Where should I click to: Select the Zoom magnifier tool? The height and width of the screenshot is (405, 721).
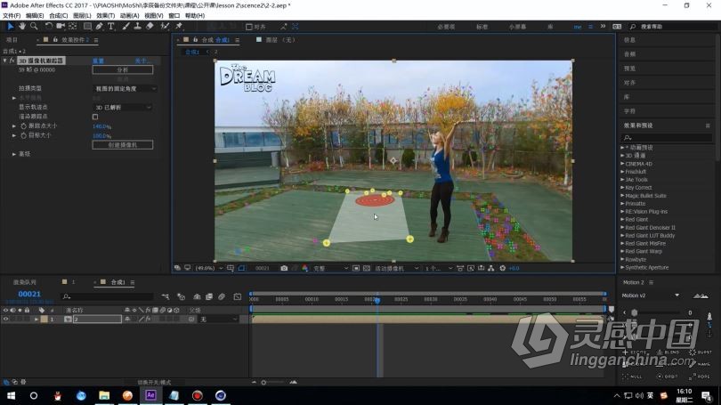pyautogui.click(x=34, y=27)
